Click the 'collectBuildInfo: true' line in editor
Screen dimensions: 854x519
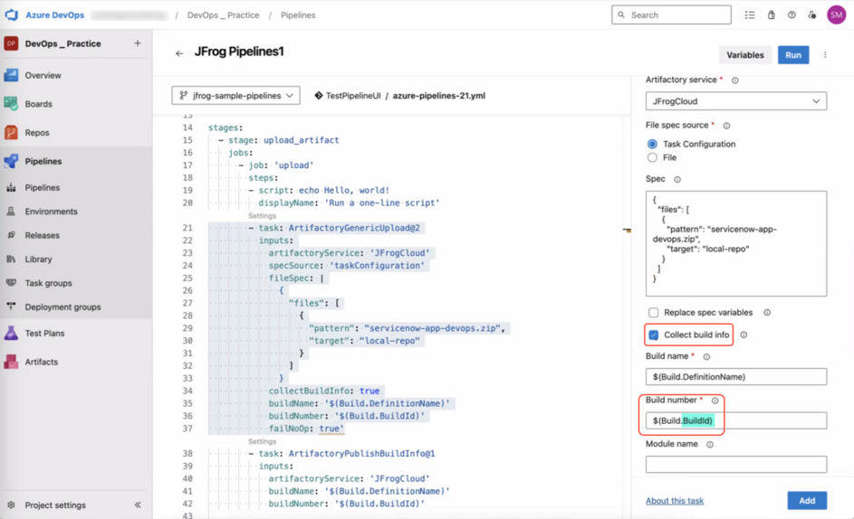point(324,392)
